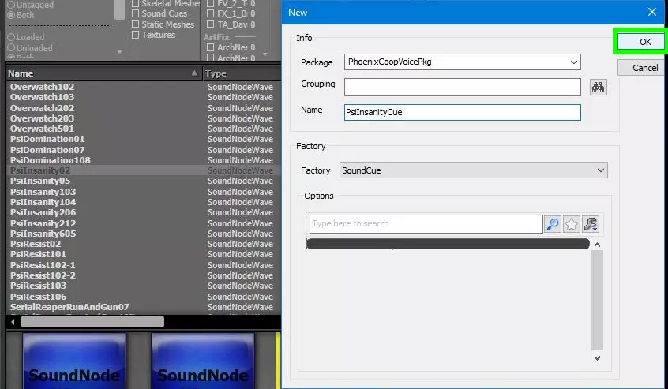Screen dimensions: 668x389
Task: Click the left arrow of horizontal scrollbar
Action: 13,322
